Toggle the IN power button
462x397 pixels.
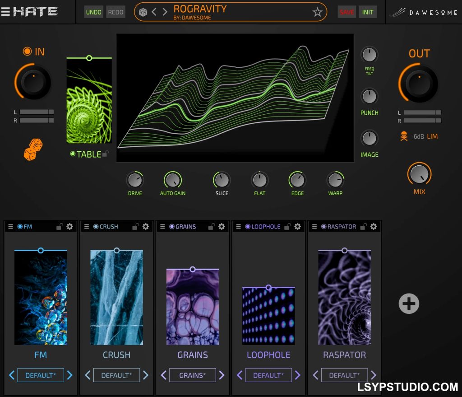coord(27,51)
